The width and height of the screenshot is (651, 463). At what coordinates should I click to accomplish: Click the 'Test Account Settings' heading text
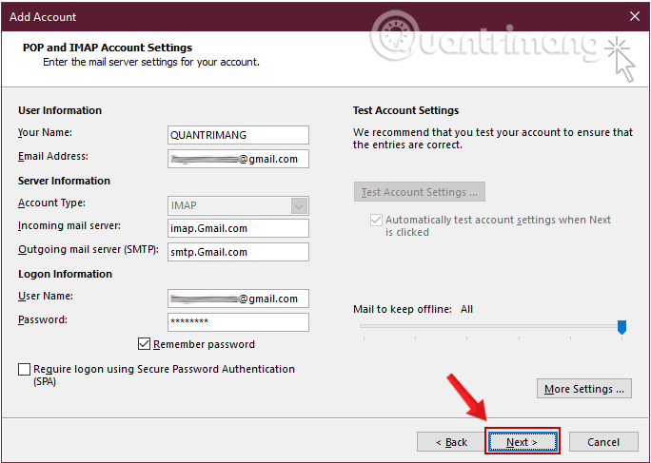[406, 110]
